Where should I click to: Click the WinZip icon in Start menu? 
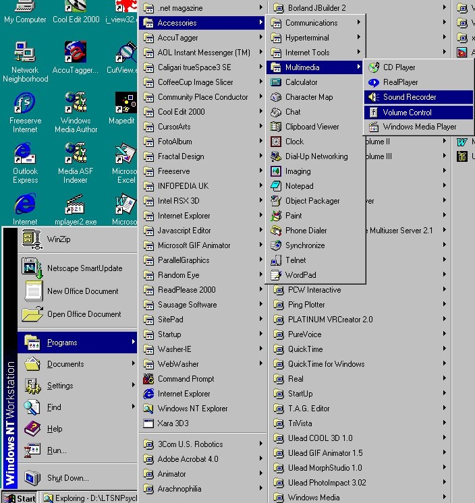point(30,238)
